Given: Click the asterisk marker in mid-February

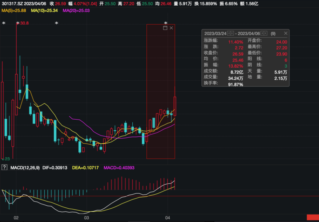Looking at the screenshot, I should (57, 23).
